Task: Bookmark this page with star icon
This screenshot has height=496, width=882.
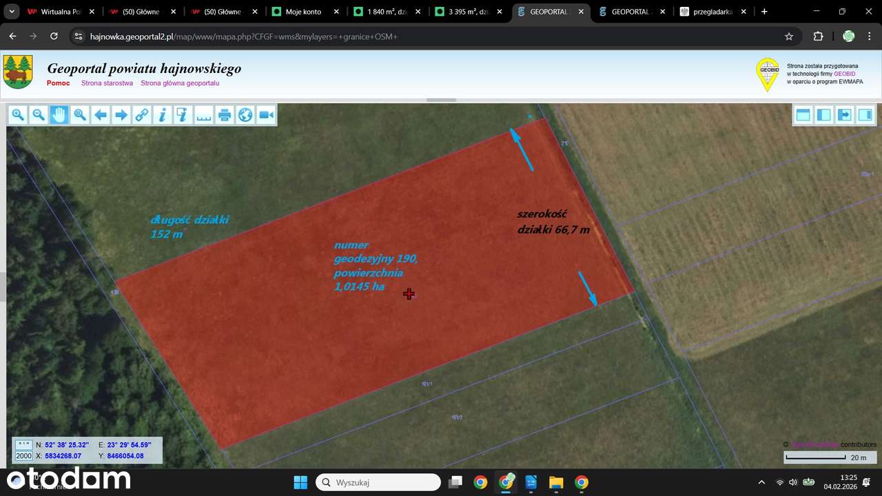Action: click(x=789, y=37)
